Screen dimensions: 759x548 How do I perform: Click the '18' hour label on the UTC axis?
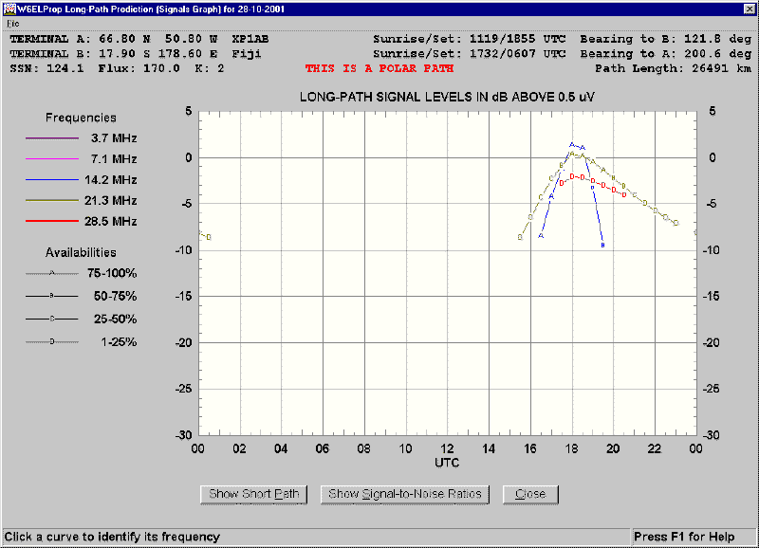572,448
